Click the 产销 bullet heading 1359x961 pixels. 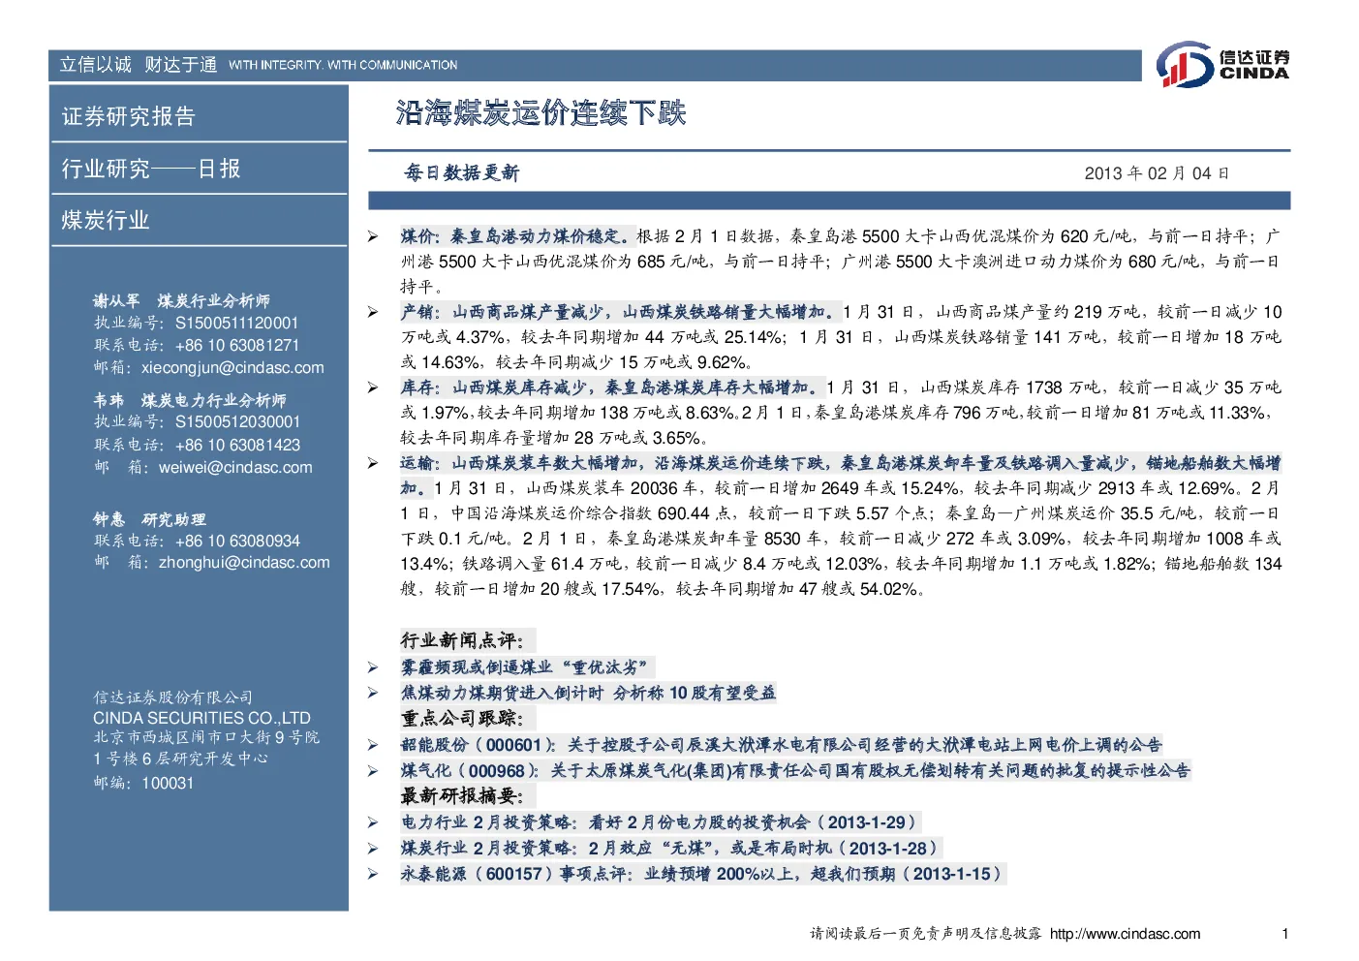(x=619, y=312)
